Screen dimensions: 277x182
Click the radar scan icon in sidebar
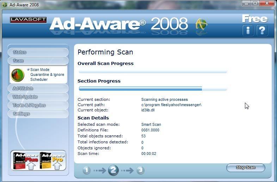[18, 75]
